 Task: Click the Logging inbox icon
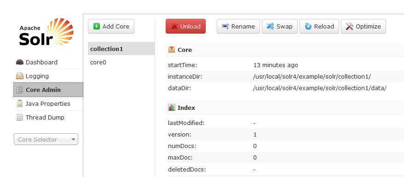[x=20, y=76]
